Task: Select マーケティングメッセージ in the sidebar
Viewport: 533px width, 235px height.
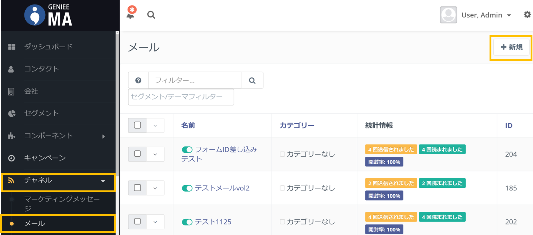Action: 62,203
